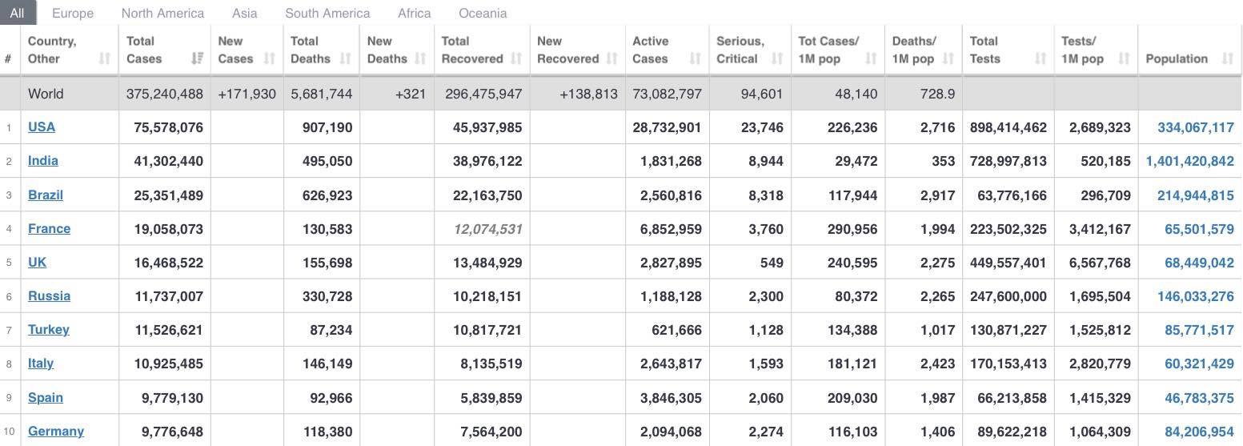This screenshot has height=446, width=1243.
Task: Click the Active Cases header label
Action: [x=650, y=50]
